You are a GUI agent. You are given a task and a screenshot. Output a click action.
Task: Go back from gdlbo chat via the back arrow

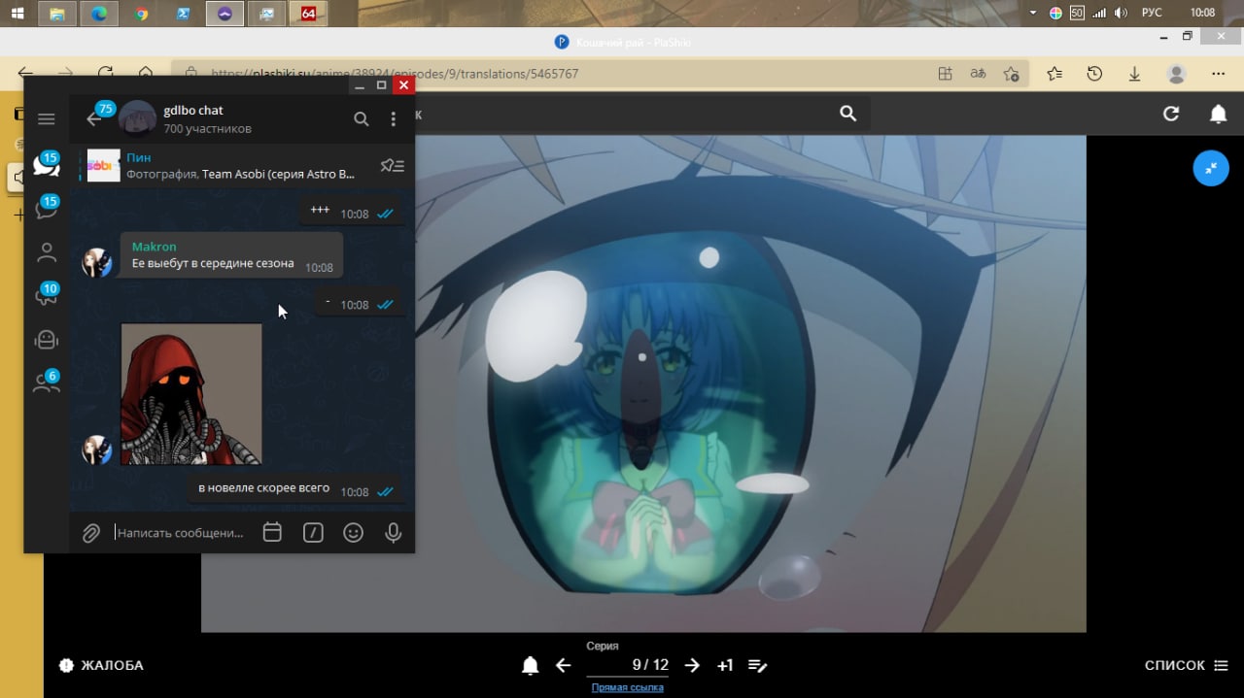pyautogui.click(x=93, y=118)
